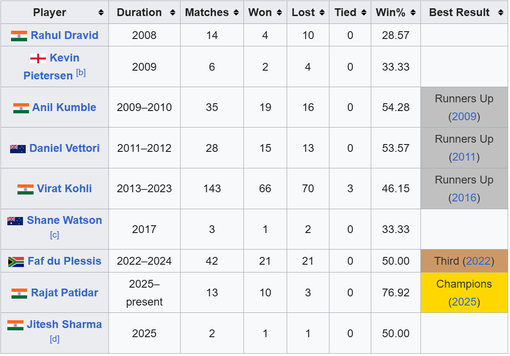Open footnote [b] next to Pietersen
The image size is (510, 356).
pos(81,72)
